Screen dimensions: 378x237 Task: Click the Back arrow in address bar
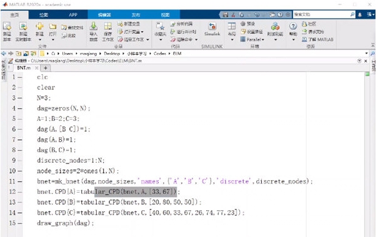pyautogui.click(x=3, y=54)
